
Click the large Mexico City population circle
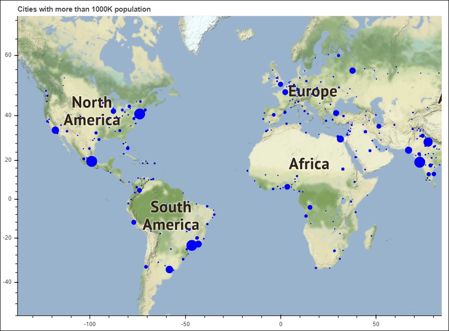tap(91, 161)
